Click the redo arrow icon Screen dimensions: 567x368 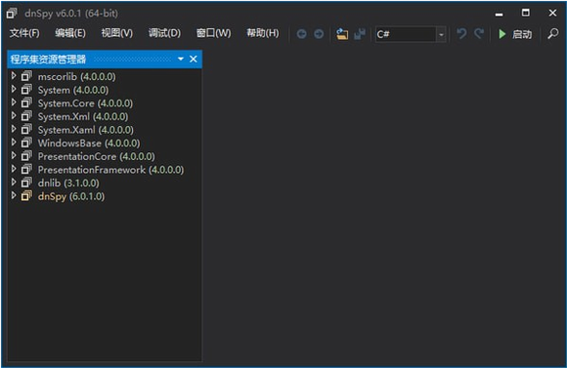(479, 33)
